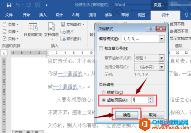Screen dimensions: 191x133
Task: Click the vertical ruler
Action: pyautogui.click(x=4, y=95)
